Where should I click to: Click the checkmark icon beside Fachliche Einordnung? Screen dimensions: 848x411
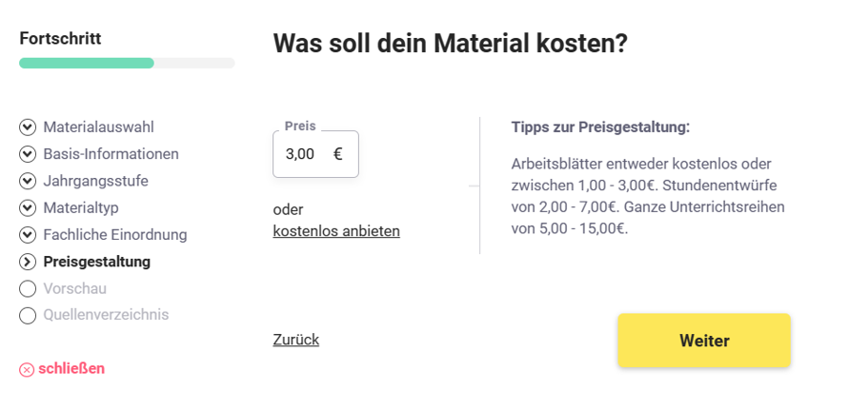[x=28, y=235]
